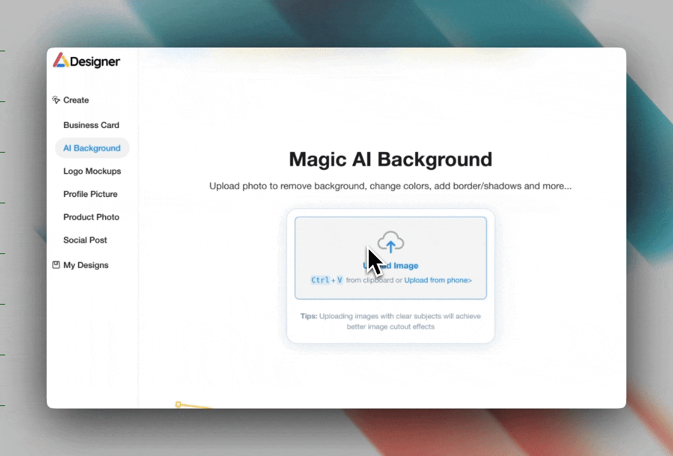Click the Ctrl key badge
Screen dimensions: 673x456
pos(320,280)
